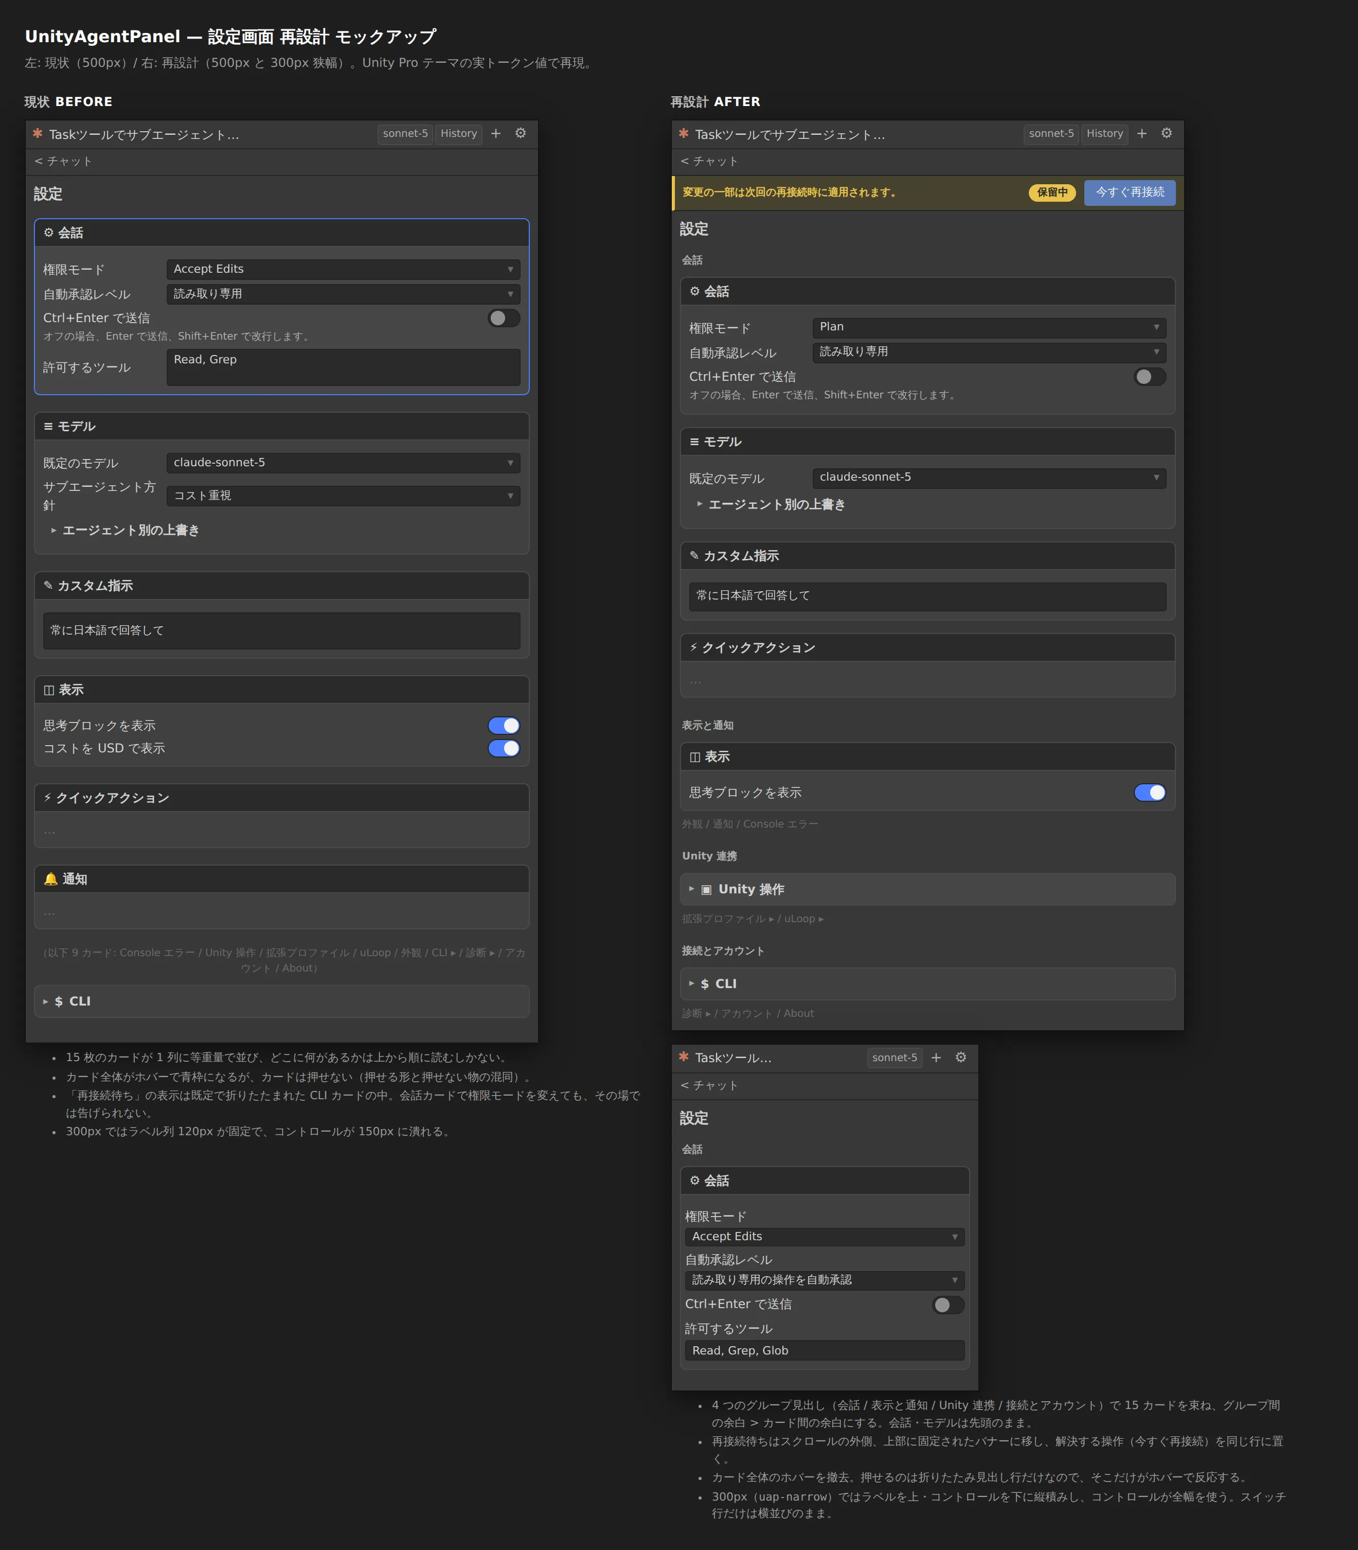Open claude-sonnet-5 dropdown in AFTER panel
The image size is (1358, 1550).
(989, 478)
